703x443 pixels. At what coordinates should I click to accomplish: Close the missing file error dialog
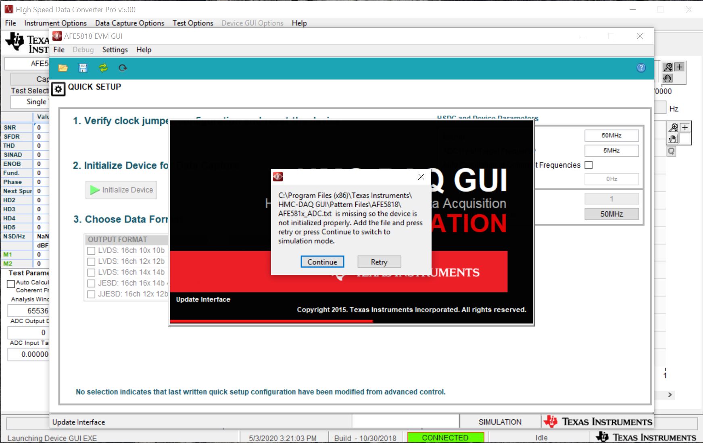[x=421, y=177]
